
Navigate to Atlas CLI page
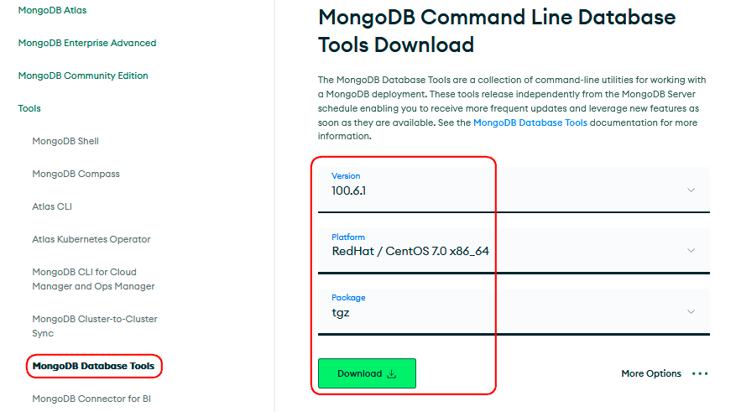pyautogui.click(x=52, y=206)
